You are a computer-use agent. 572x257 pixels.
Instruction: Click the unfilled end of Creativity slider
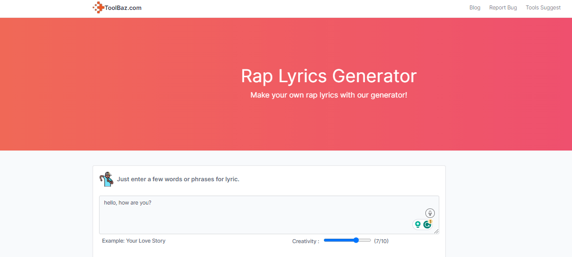[x=366, y=240]
